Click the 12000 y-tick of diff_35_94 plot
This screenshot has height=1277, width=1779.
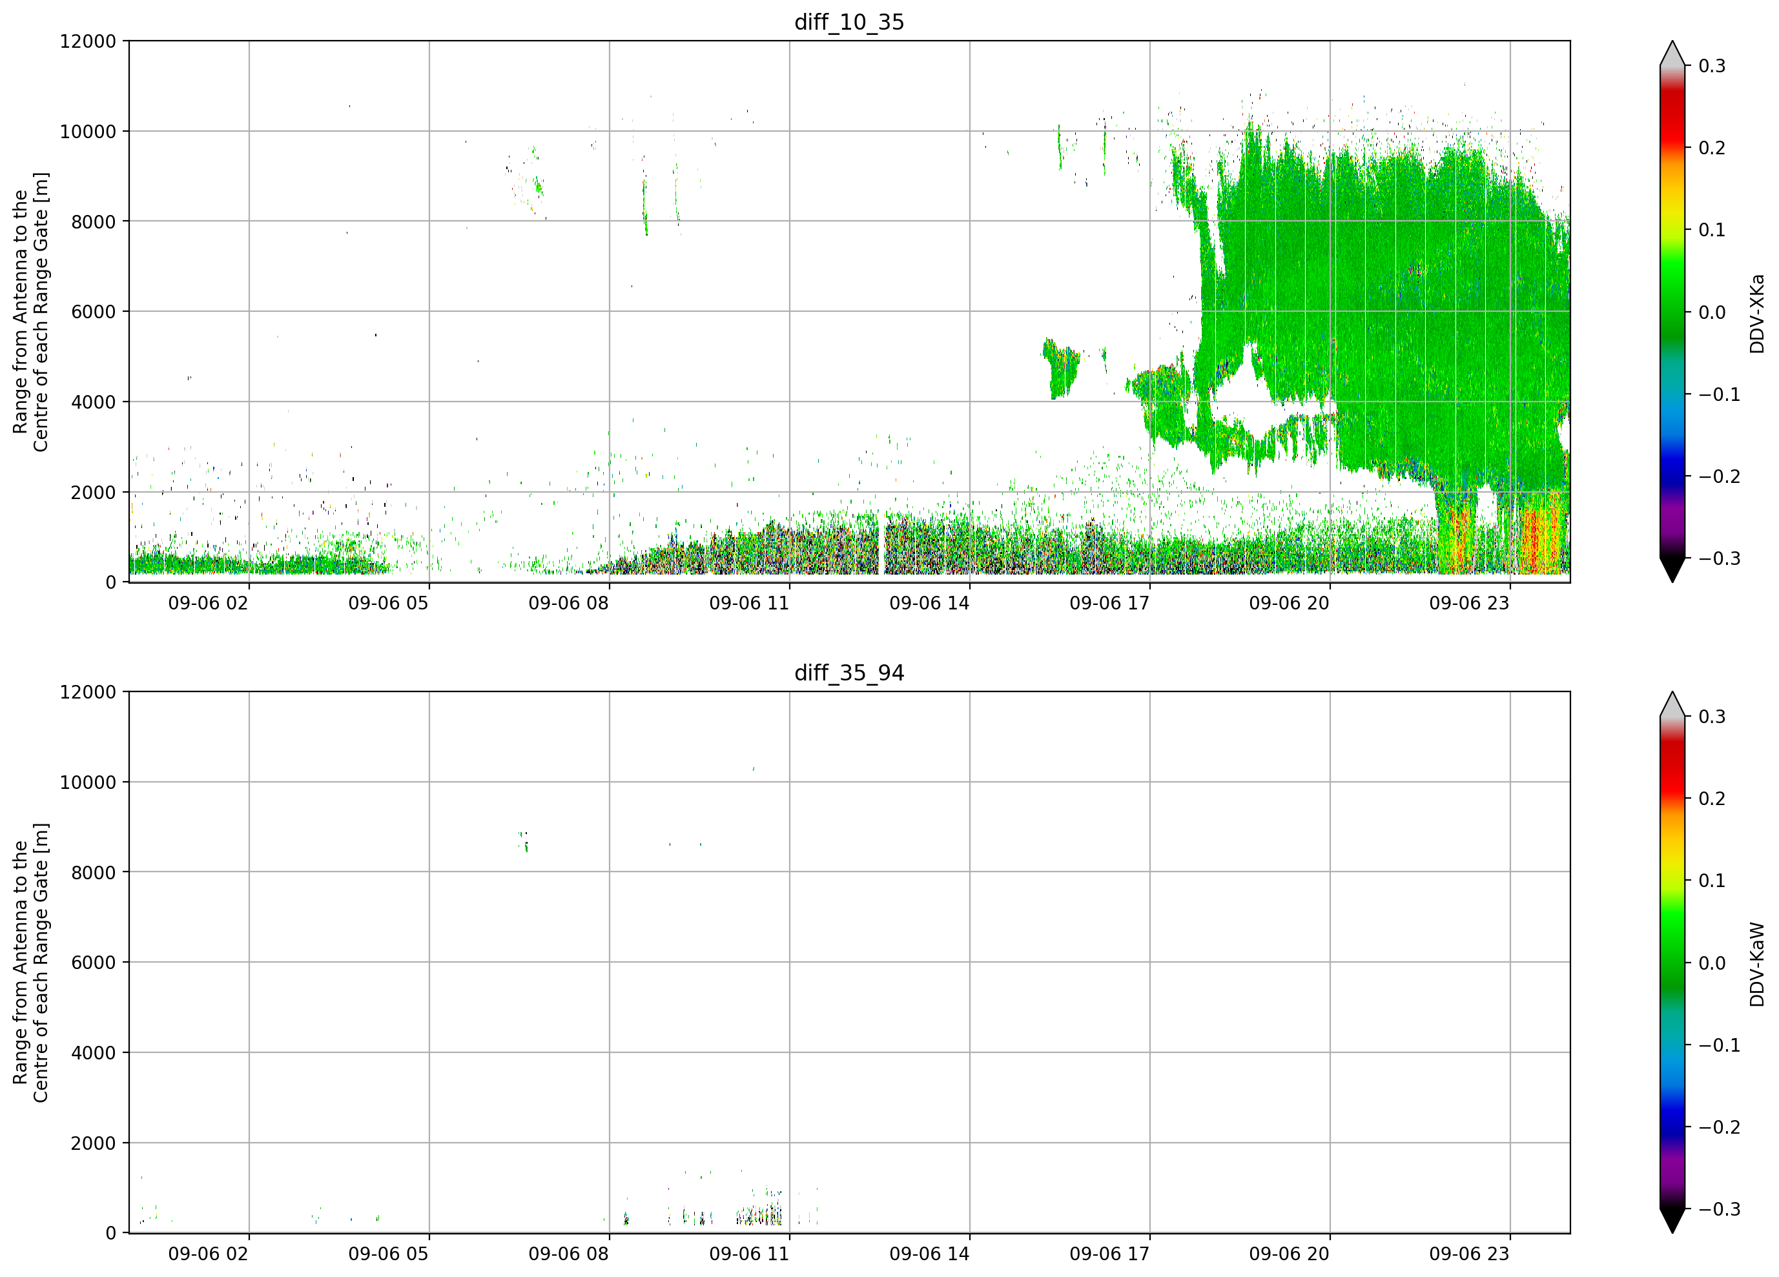(88, 693)
